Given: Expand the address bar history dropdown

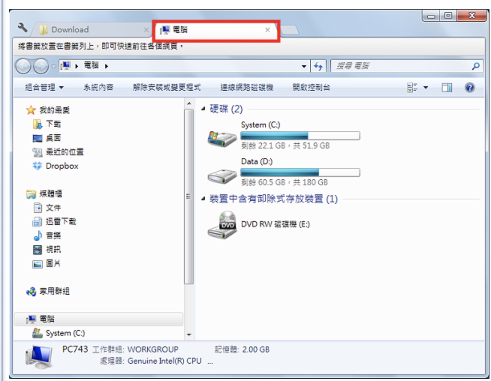Looking at the screenshot, I should tap(304, 66).
